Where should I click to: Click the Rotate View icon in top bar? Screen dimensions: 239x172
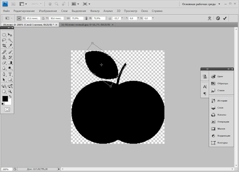[x=63, y=4]
